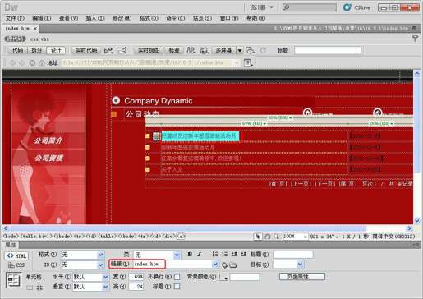
Task: Click the home icon beside 地址
Action: [42, 62]
